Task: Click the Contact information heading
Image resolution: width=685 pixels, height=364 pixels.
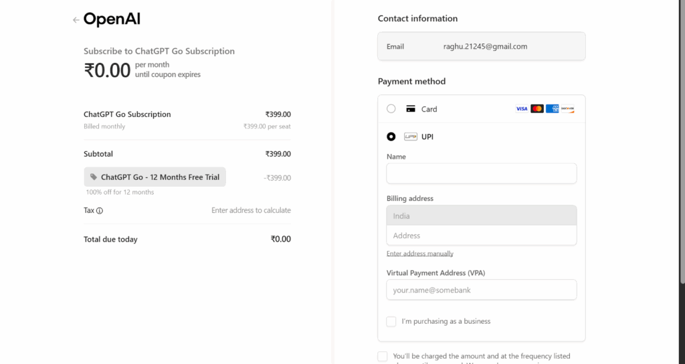Action: (x=417, y=18)
